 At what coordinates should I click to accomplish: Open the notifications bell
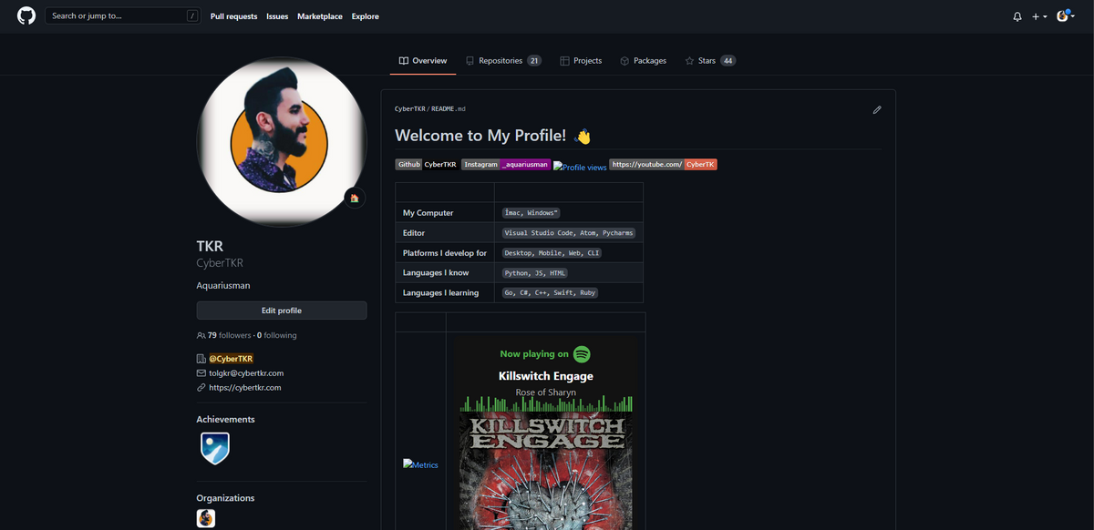click(1017, 16)
